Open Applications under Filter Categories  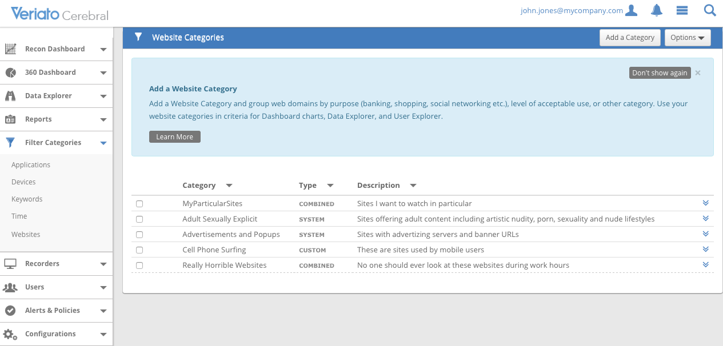[x=31, y=165]
